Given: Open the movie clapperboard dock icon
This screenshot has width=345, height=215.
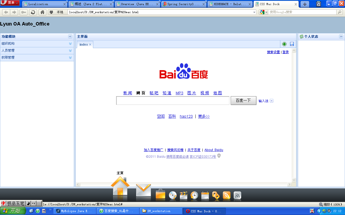Looking at the screenshot, I should click(184, 195).
